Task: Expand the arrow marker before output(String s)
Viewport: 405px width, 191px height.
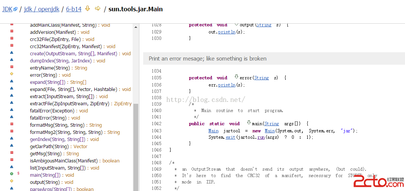Action: (236, 24)
